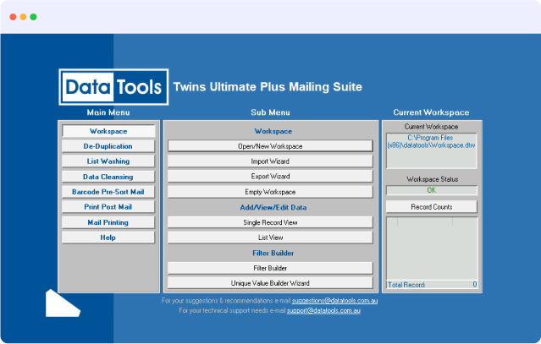
Task: Go to Mail Printing
Action: (x=108, y=222)
